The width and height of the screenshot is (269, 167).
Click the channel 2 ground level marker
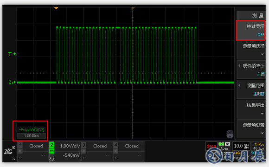click(x=12, y=82)
